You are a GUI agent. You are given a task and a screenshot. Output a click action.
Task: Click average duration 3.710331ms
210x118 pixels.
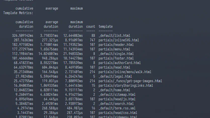[x=49, y=36]
